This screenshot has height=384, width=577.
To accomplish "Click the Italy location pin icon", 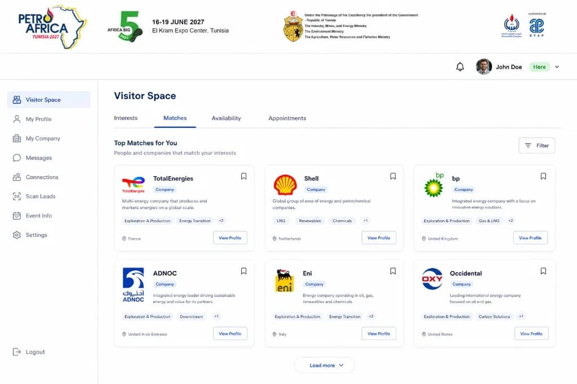I will click(x=274, y=334).
